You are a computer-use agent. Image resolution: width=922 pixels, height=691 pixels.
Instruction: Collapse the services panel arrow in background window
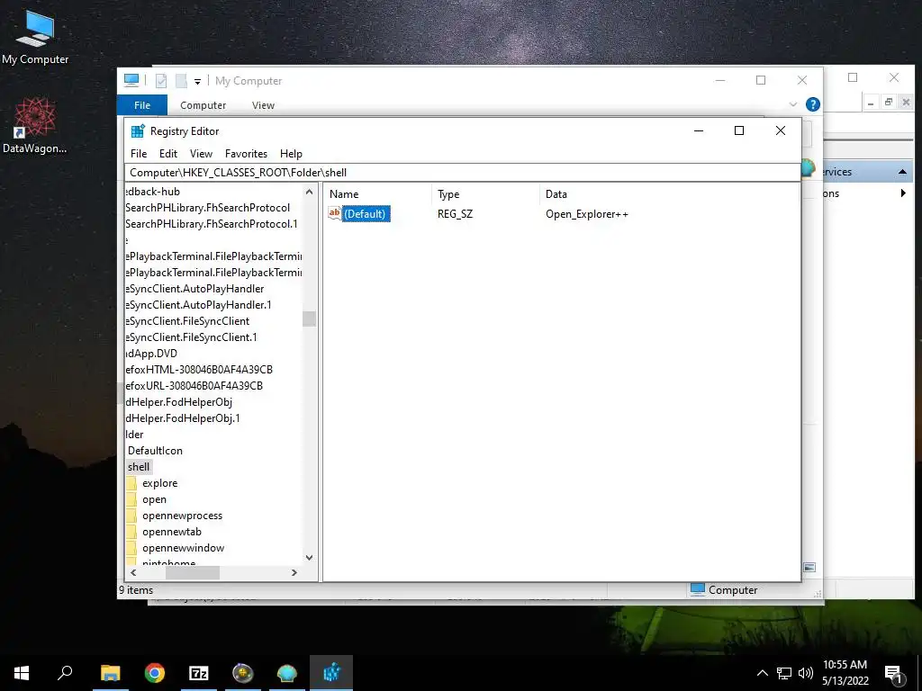click(902, 172)
